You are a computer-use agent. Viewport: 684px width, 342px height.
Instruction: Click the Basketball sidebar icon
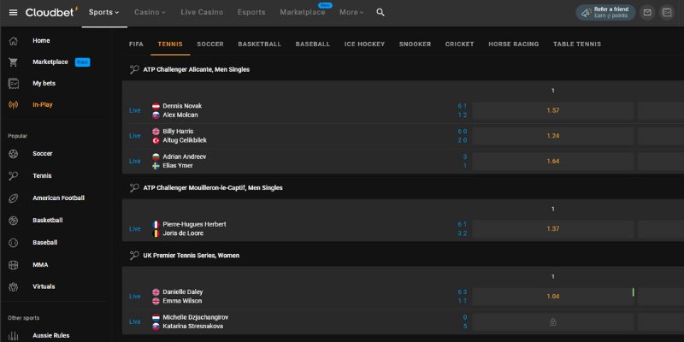pos(14,221)
